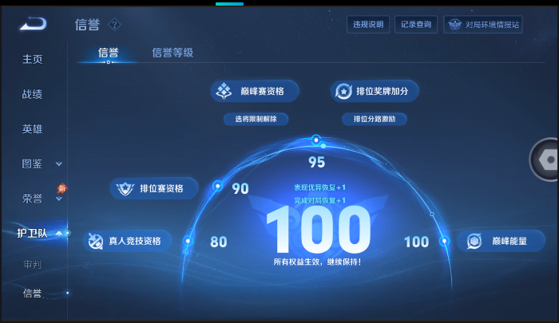This screenshot has width=559, height=323.
Task: Click the 巅峰能量 cube icon
Action: click(x=474, y=241)
